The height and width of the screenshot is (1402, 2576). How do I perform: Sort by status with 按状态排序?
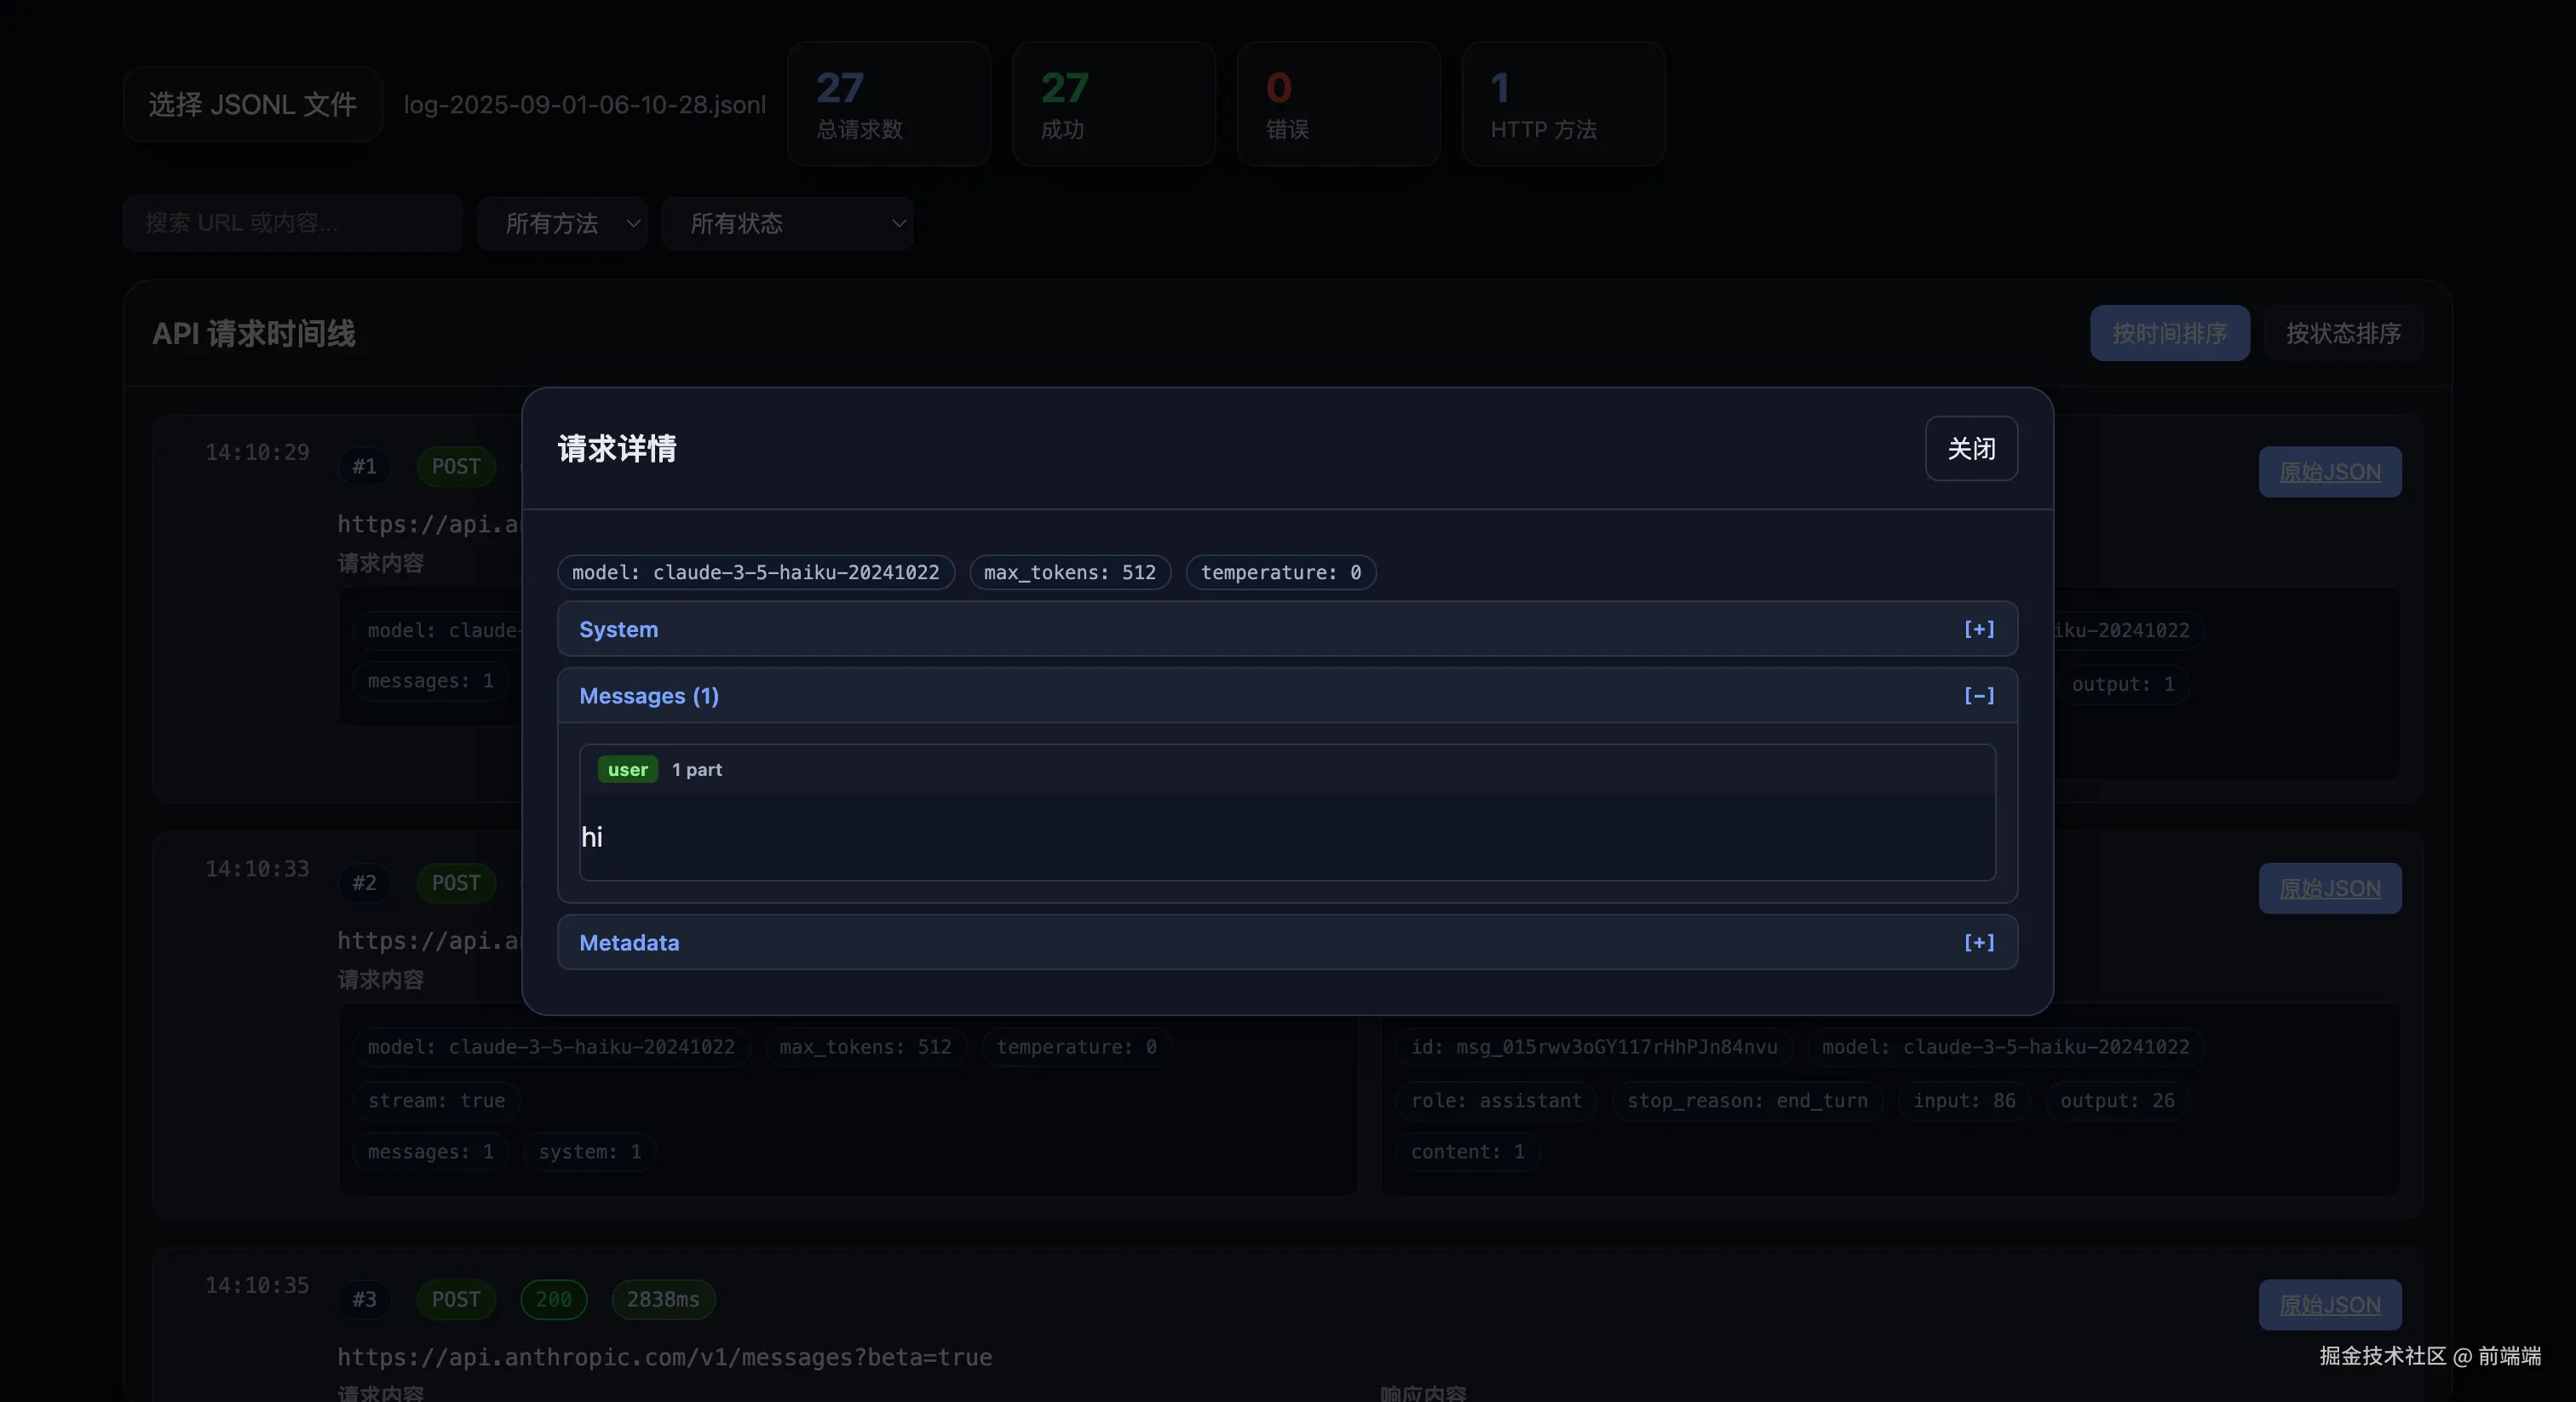coord(2344,333)
